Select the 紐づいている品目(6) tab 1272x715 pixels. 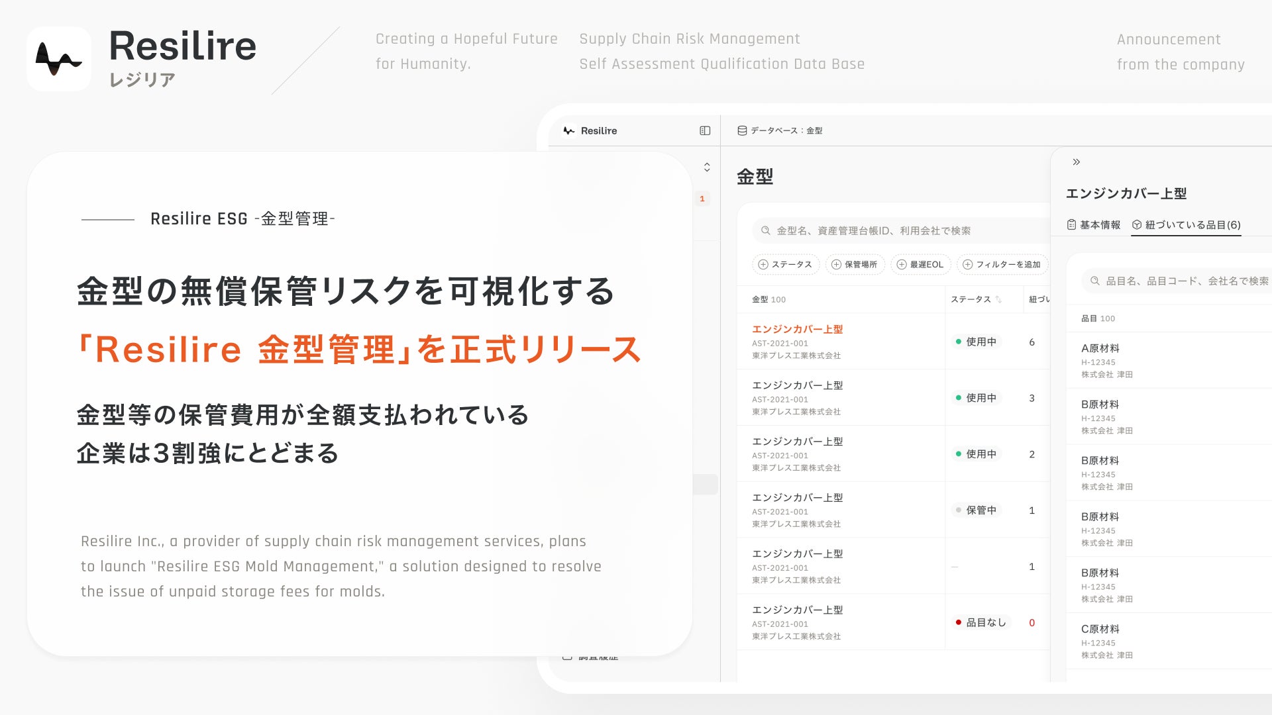1186,225
